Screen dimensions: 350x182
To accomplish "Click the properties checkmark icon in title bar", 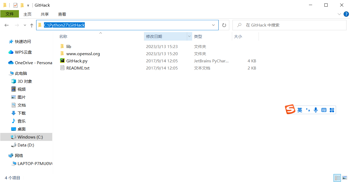I will click(15, 5).
